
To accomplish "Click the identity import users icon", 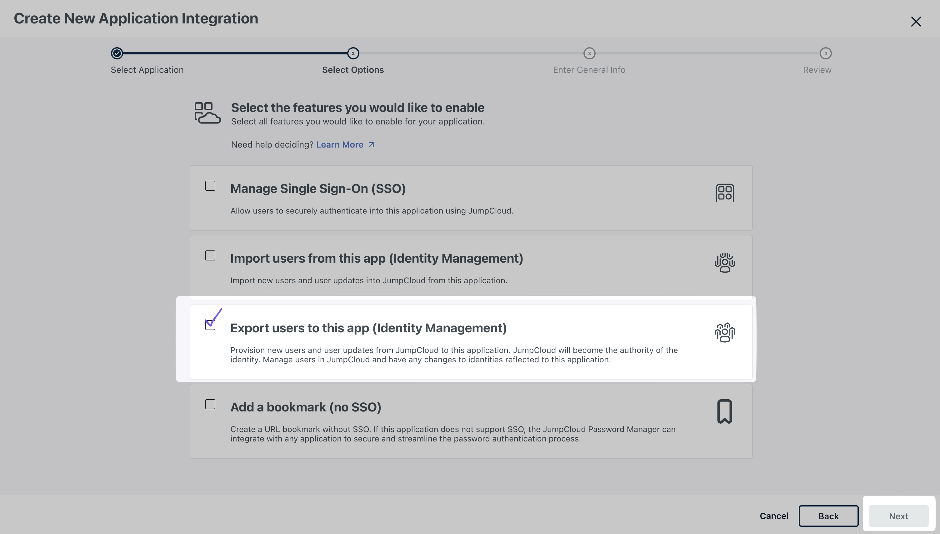I will point(725,263).
